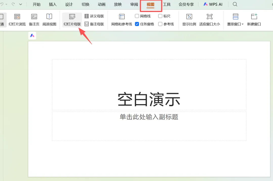Open the 设计 Design tab
Viewport: 273px width, 181px height.
69,4
